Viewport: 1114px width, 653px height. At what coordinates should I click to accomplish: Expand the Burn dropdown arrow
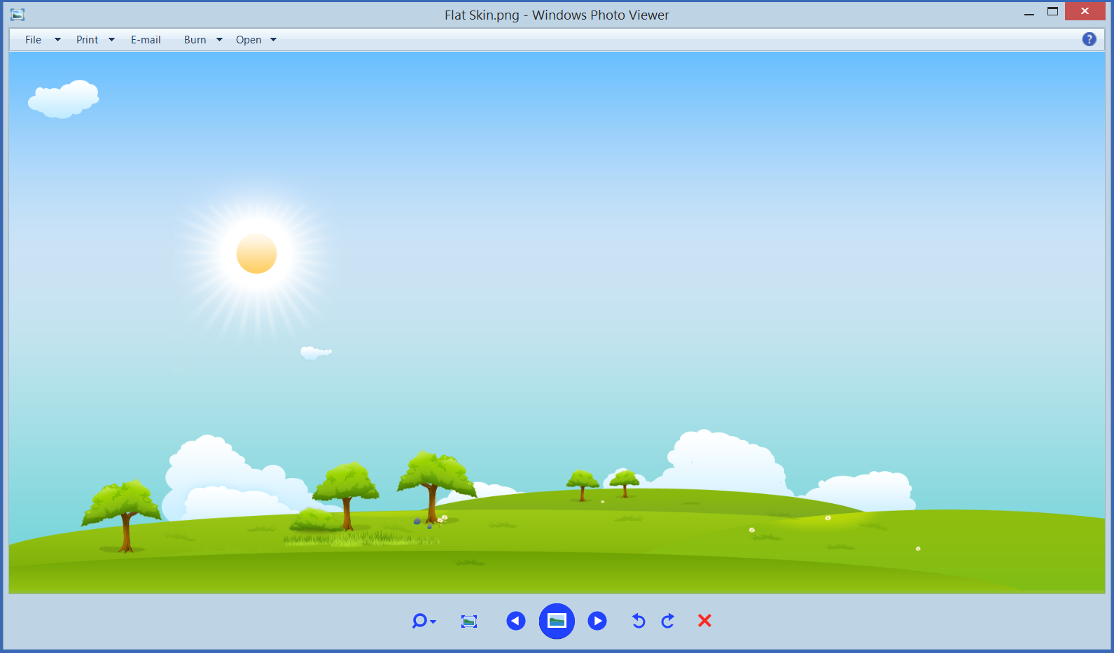pyautogui.click(x=219, y=40)
